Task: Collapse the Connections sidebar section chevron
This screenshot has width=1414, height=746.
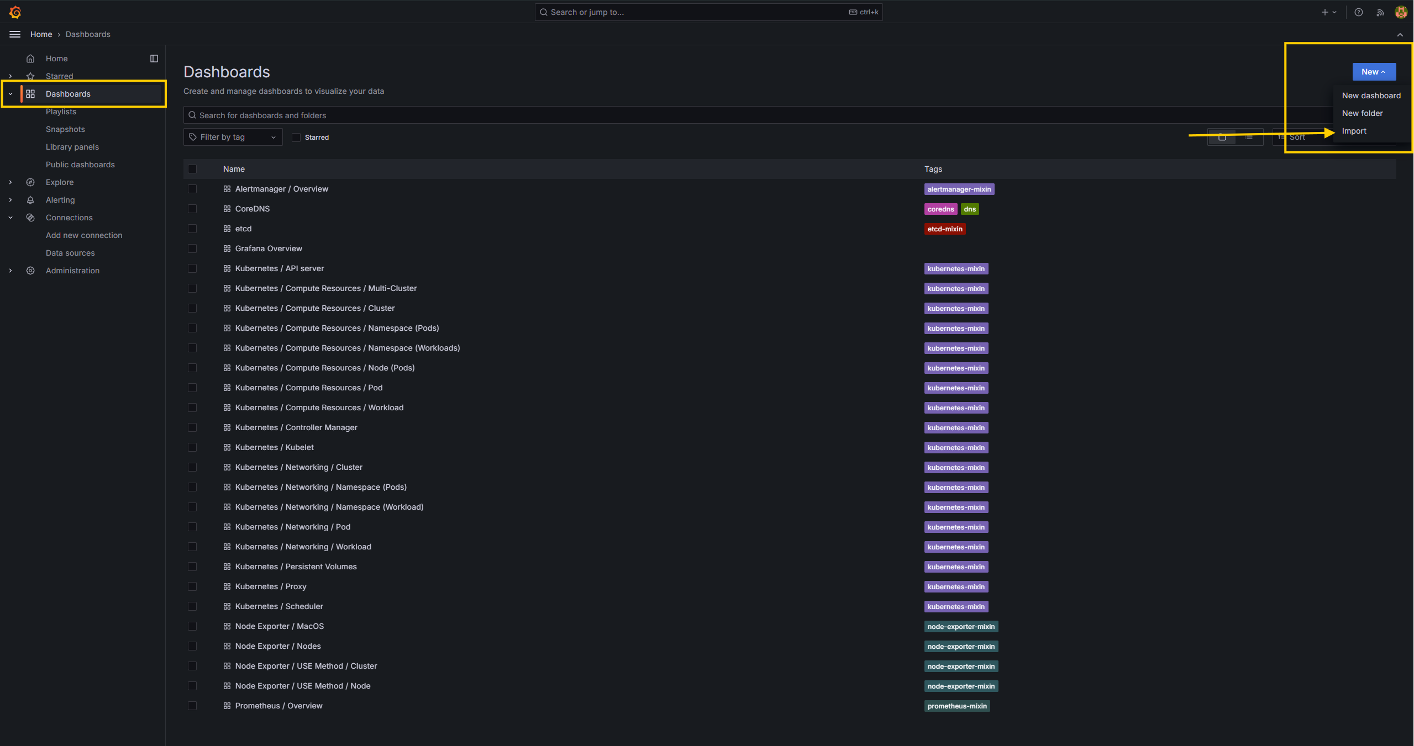Action: (x=10, y=218)
